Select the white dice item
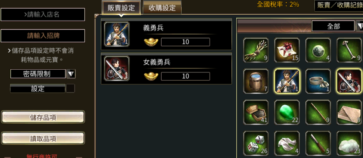Viewport: 363px width, 158px height. tap(256, 143)
